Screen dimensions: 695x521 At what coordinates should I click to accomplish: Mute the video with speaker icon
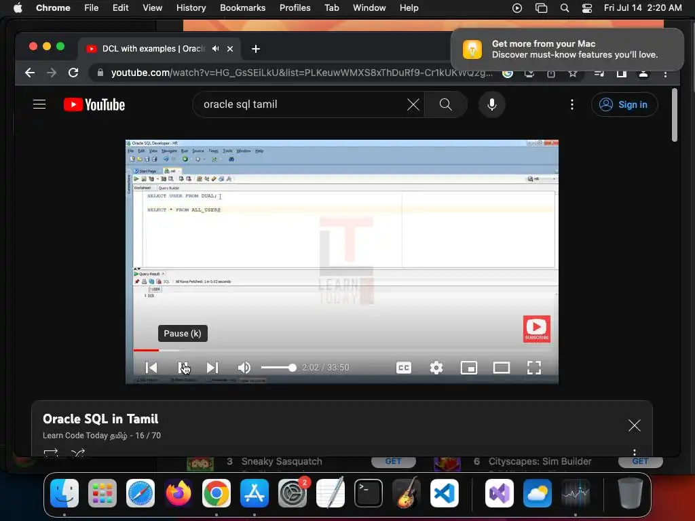(244, 367)
